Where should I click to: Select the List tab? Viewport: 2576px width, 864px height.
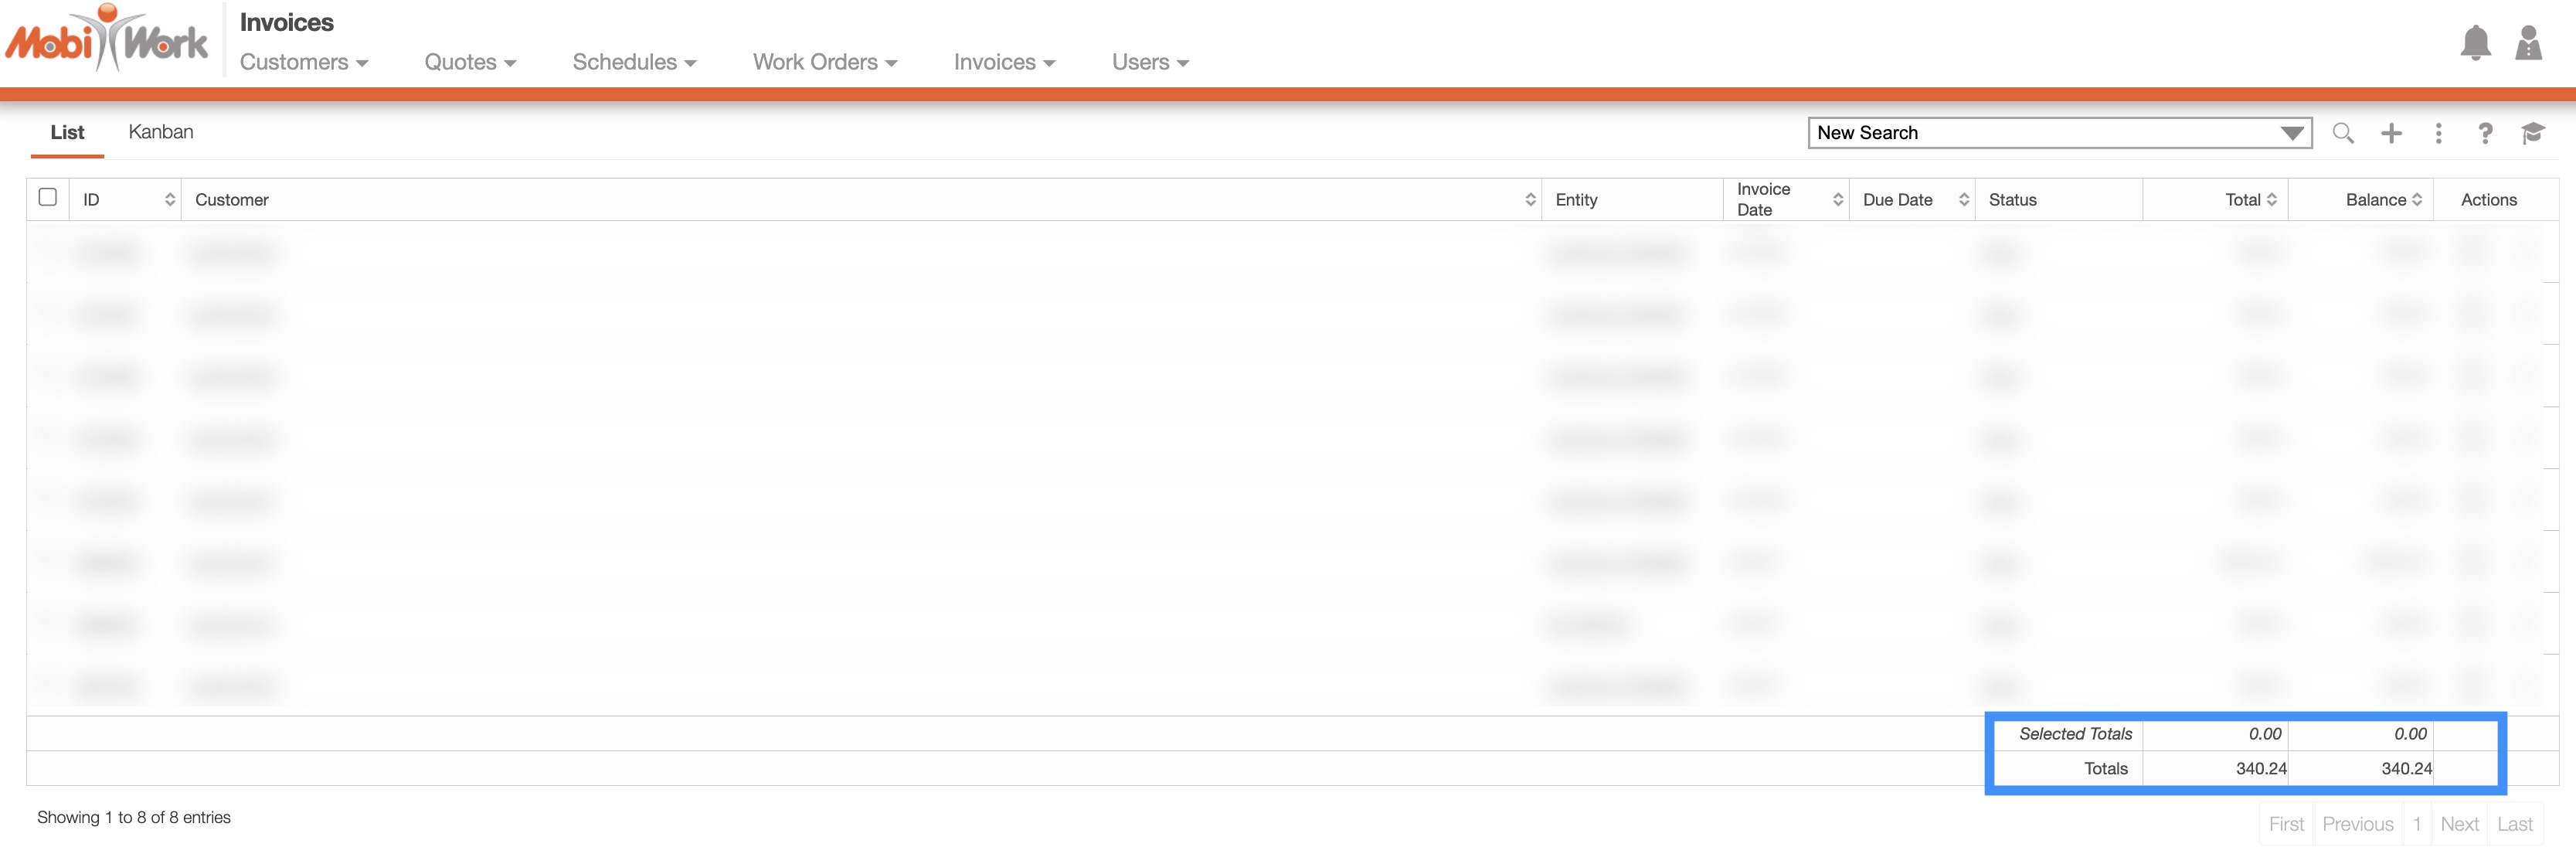(x=67, y=132)
